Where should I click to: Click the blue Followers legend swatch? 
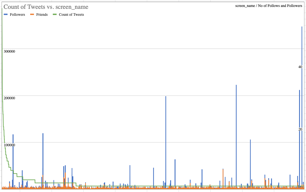click(6, 15)
